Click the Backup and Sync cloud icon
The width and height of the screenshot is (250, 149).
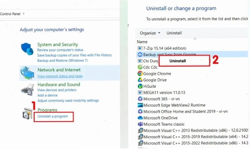(x=140, y=55)
